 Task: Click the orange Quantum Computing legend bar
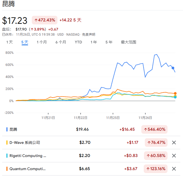pos(7,169)
